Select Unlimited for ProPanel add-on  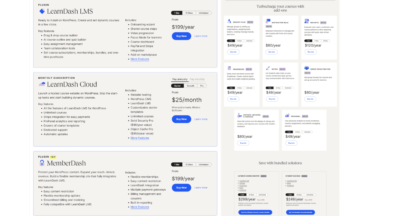coord(307,132)
